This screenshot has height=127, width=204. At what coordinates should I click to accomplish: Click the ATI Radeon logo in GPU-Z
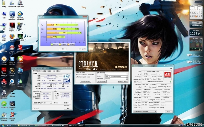[168, 75]
